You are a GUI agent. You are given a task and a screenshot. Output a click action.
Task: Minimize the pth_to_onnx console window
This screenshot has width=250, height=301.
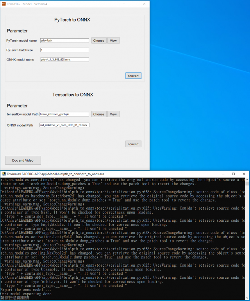click(x=223, y=174)
